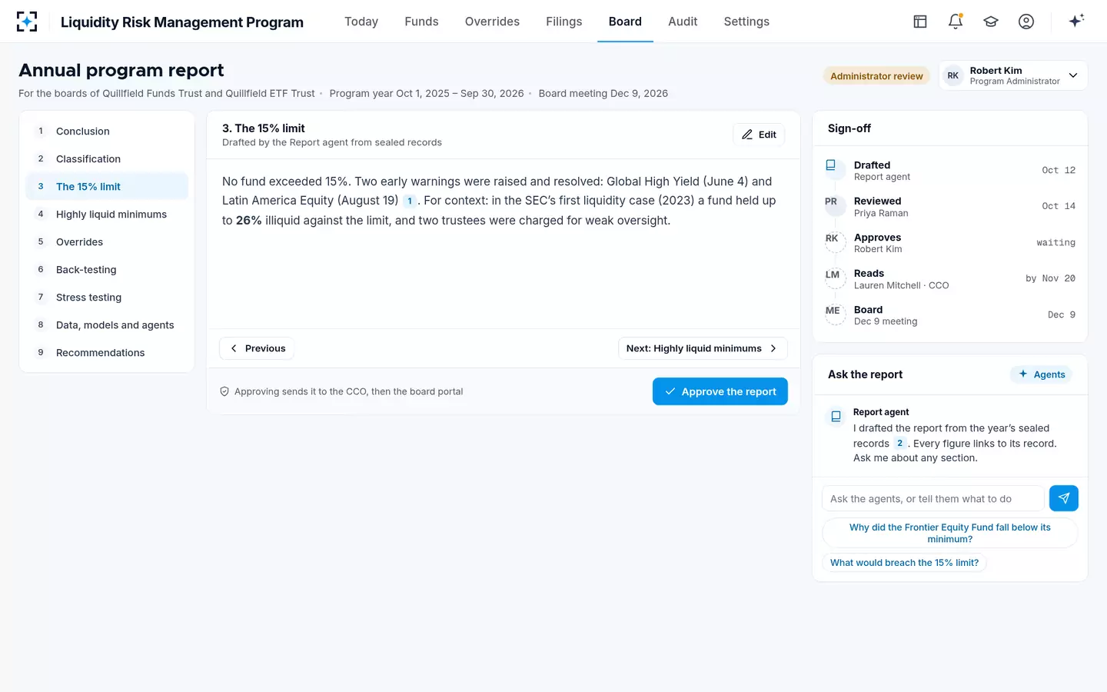This screenshot has height=692, width=1107.
Task: Switch to the Funds tab
Action: tap(421, 22)
